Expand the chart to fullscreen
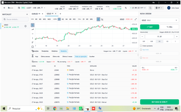 click(136, 19)
